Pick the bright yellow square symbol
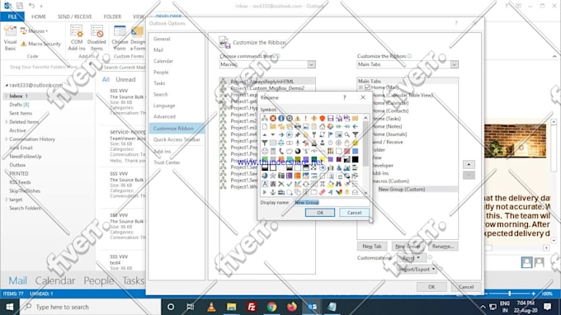 click(323, 159)
